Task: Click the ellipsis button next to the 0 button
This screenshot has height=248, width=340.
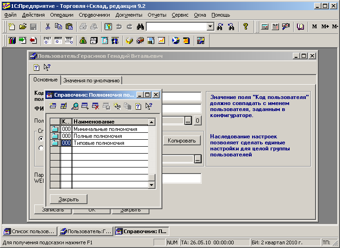Action: point(188,120)
